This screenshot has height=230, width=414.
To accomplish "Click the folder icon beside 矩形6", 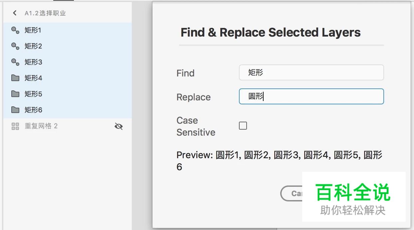I will (15, 110).
